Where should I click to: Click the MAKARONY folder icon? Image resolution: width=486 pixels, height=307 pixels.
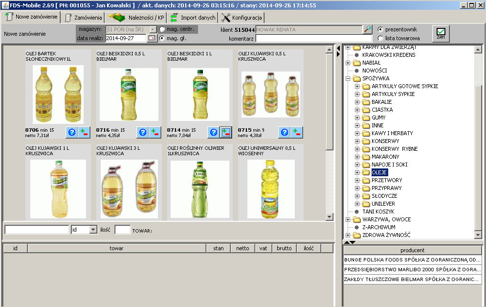(x=366, y=157)
